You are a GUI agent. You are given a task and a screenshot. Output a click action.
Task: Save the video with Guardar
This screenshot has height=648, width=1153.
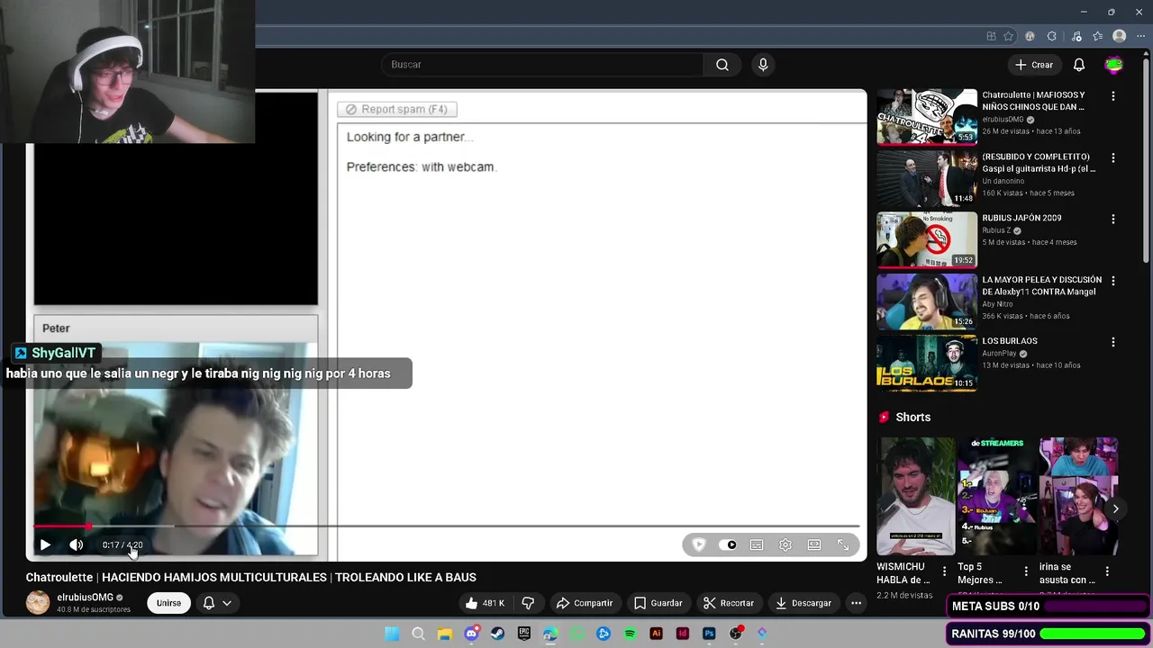point(658,603)
